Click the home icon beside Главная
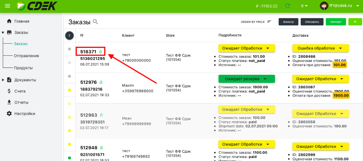The width and height of the screenshot is (363, 161). click(x=9, y=21)
